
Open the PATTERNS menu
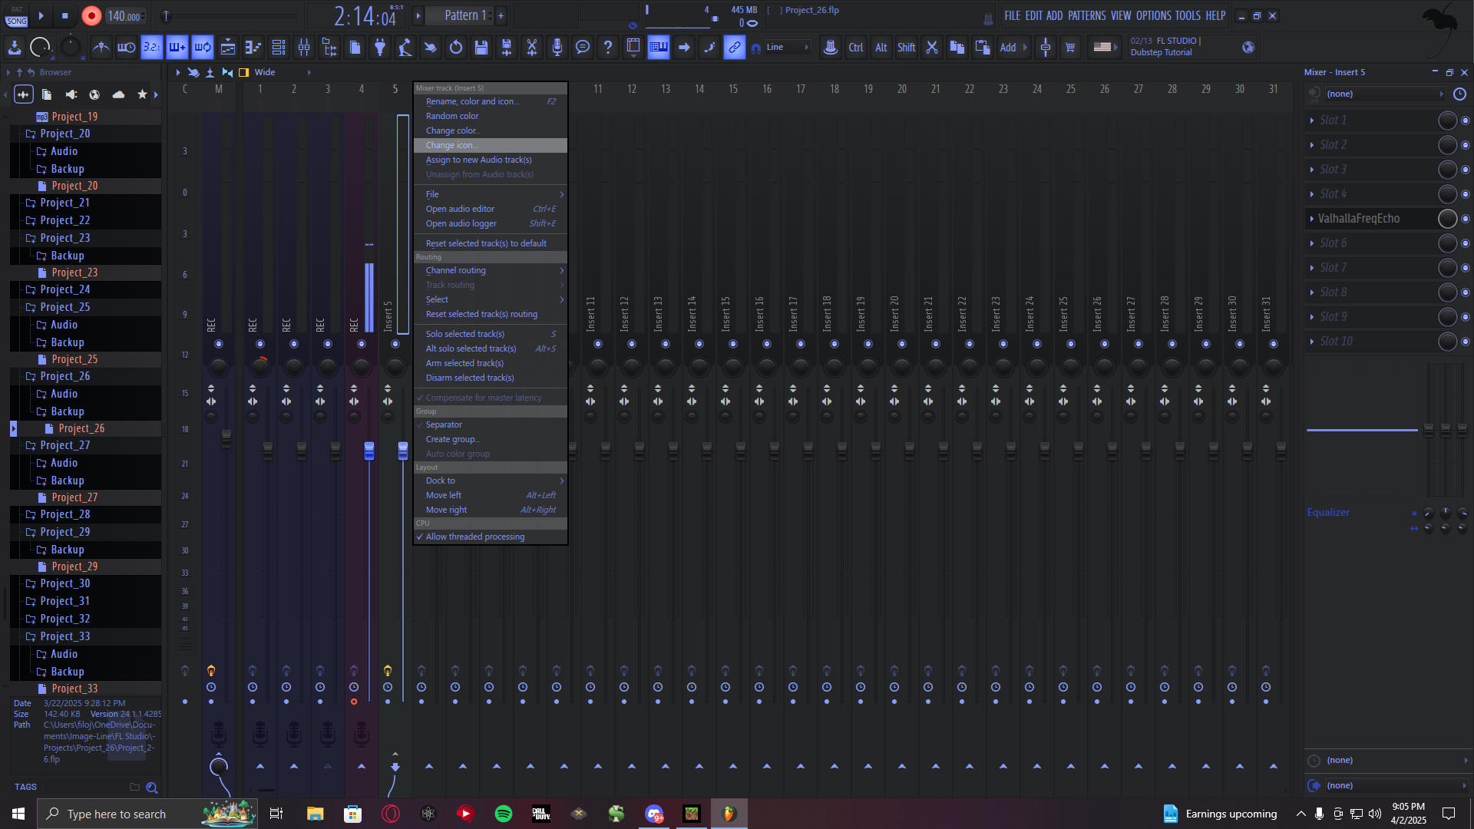[1086, 15]
